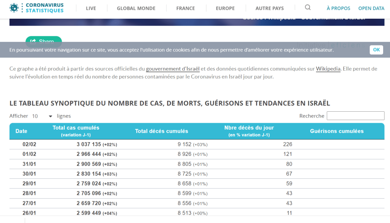390x223 pixels.
Task: Click the Coronavirus Statistiques logo icon
Action: click(x=14, y=8)
